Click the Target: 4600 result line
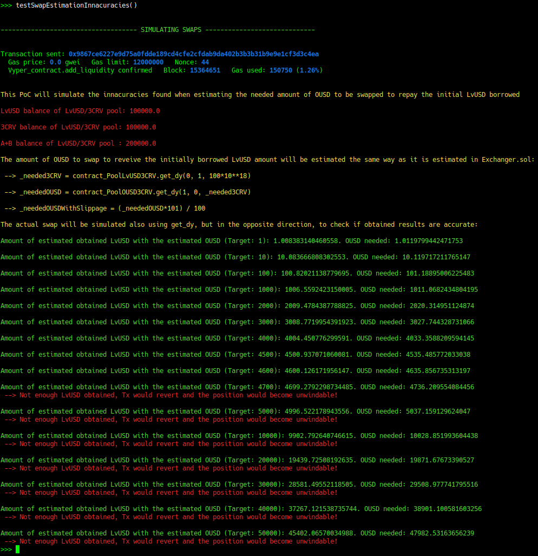This screenshot has height=556, width=538. (235, 370)
